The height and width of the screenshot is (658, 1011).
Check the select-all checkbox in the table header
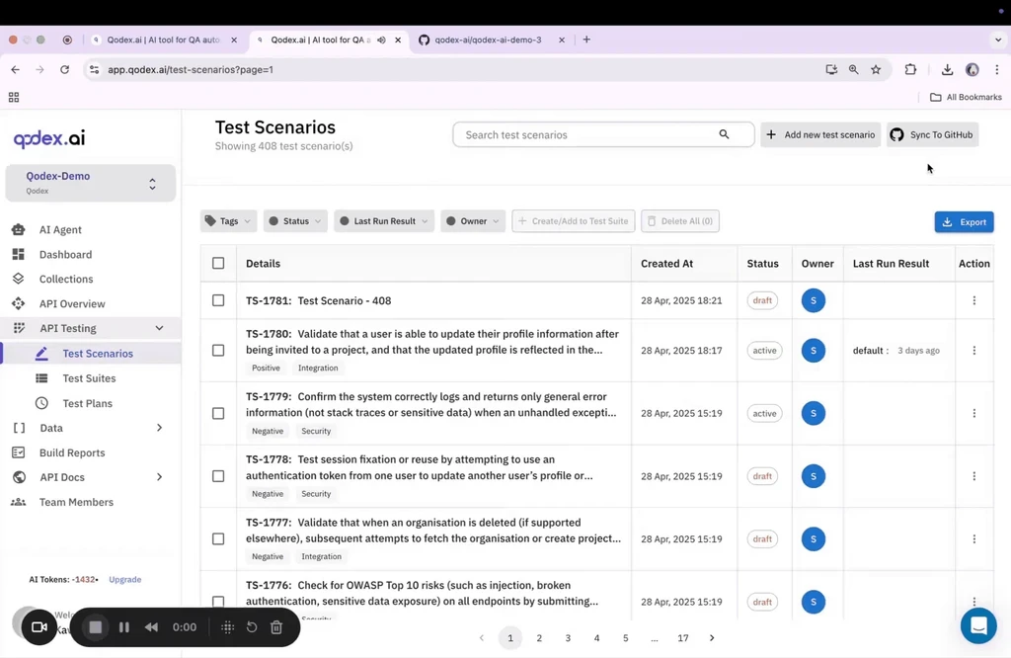(x=218, y=263)
